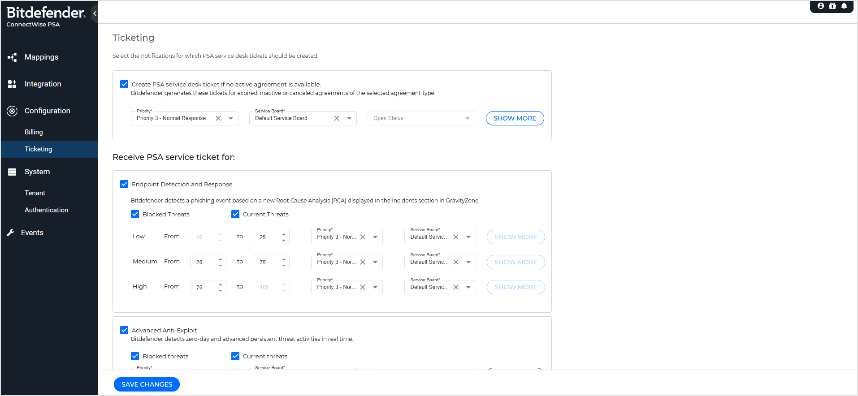Click SHOW MORE beside Open Status
The height and width of the screenshot is (396, 858).
pyautogui.click(x=515, y=118)
